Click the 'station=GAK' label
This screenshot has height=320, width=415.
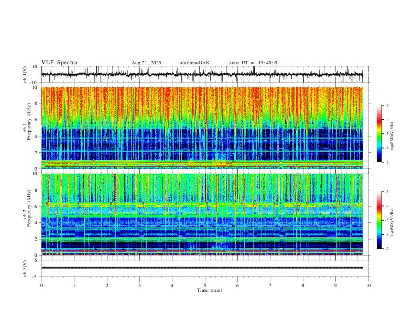pos(195,63)
